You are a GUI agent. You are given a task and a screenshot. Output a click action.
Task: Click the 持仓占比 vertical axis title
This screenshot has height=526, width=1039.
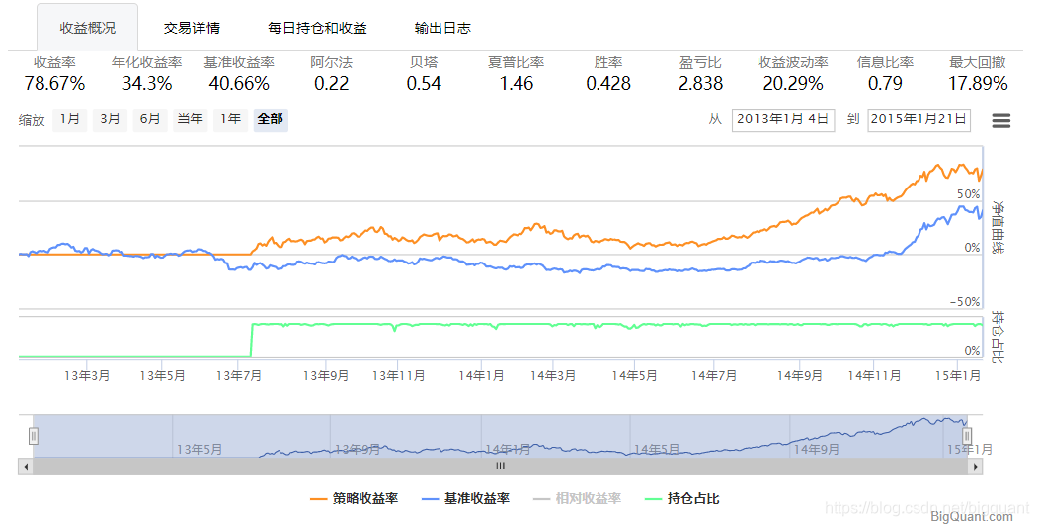click(998, 338)
